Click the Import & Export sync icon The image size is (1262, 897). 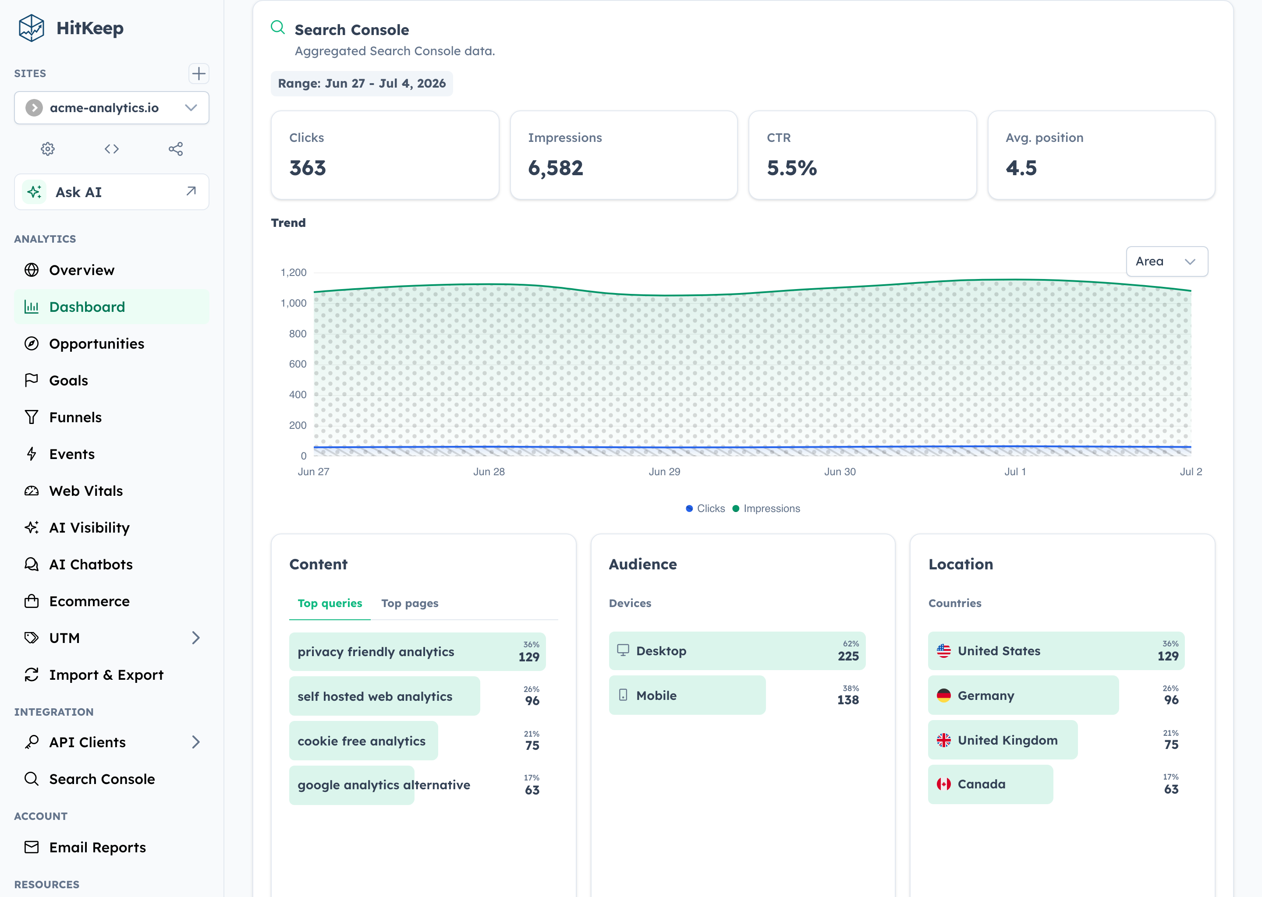32,675
